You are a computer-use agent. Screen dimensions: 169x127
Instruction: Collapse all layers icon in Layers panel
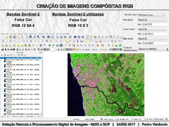pos(22,55)
